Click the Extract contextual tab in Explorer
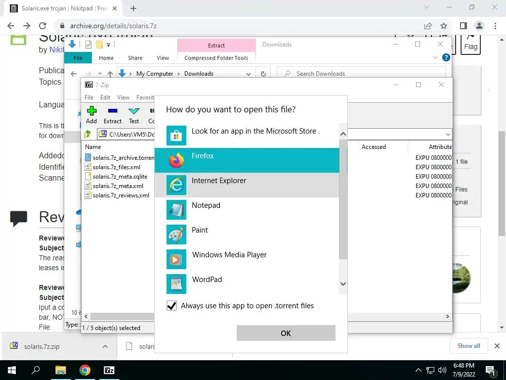Screen dimensions: 506x380 pos(216,45)
